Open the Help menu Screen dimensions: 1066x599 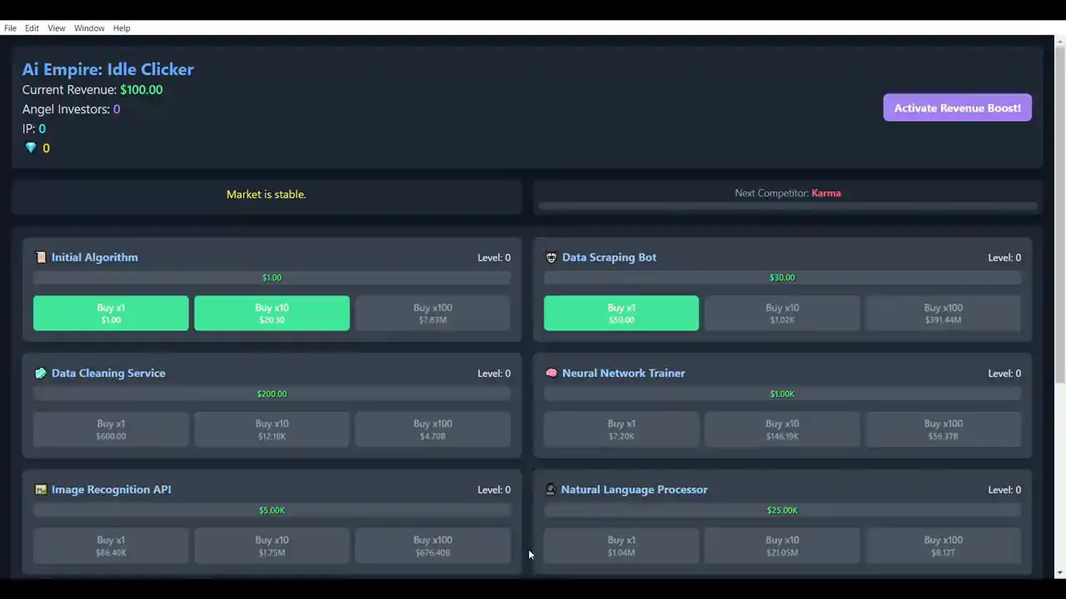pyautogui.click(x=122, y=28)
